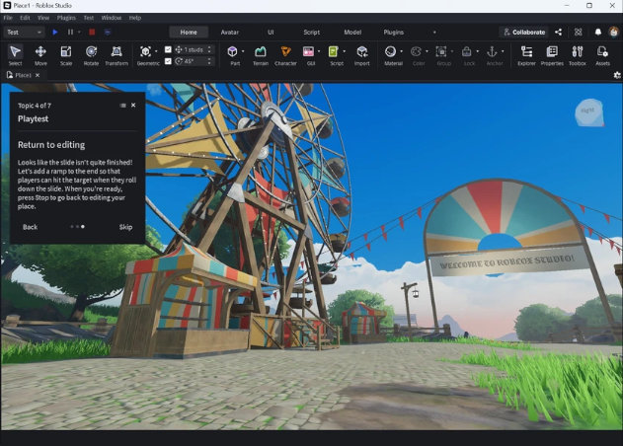The height and width of the screenshot is (446, 623).
Task: Choose the Scale tool
Action: click(66, 55)
